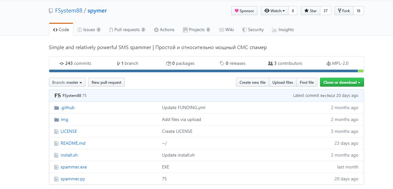View the 3 contributors
Image resolution: width=393 pixels, height=189 pixels.
(x=285, y=64)
